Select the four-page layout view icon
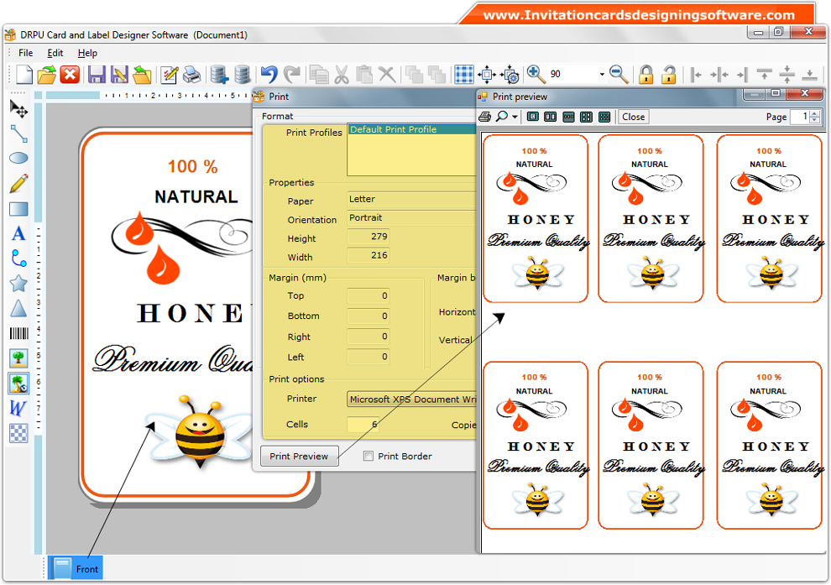 point(584,117)
